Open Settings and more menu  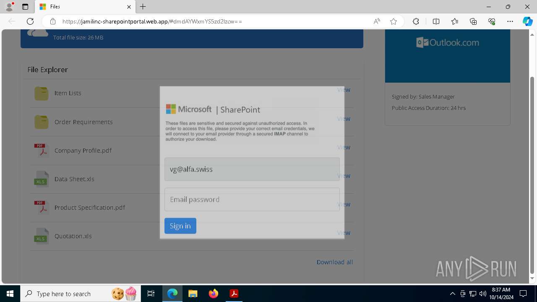point(510,21)
